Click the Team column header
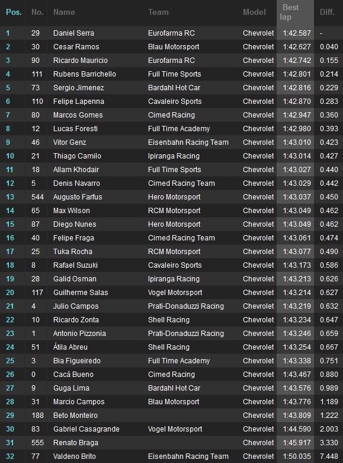The height and width of the screenshot is (463, 343). (158, 12)
